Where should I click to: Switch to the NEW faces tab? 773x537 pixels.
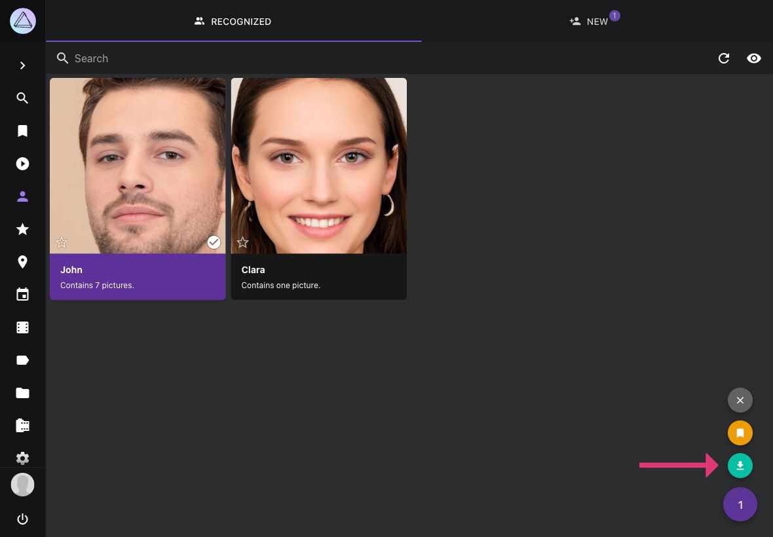[x=594, y=22]
